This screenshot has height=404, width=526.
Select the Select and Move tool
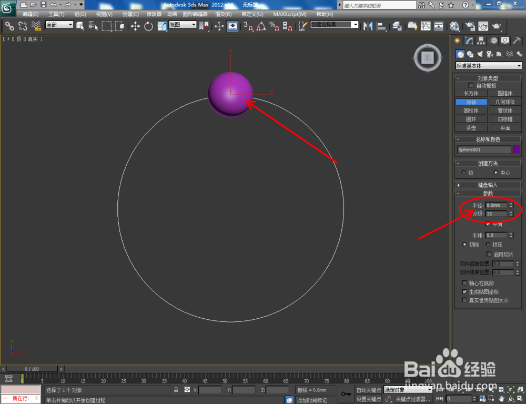click(x=136, y=26)
